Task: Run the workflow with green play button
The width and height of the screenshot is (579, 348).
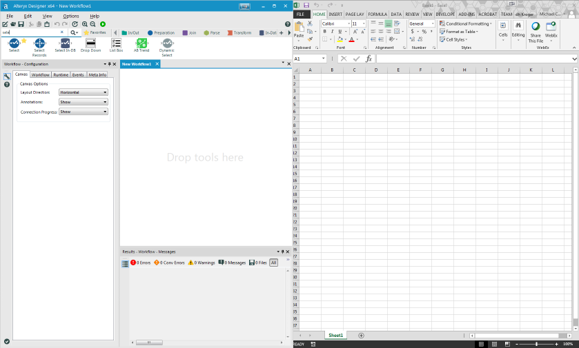Action: 103,24
